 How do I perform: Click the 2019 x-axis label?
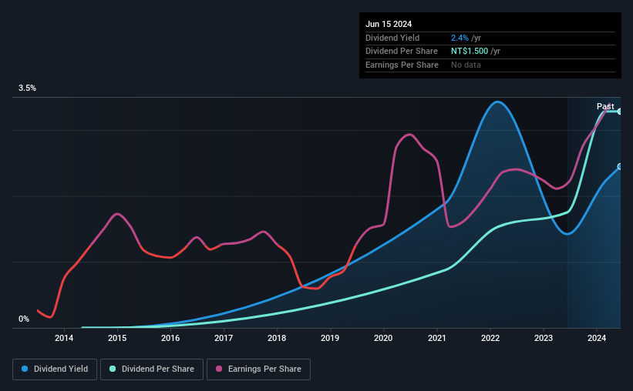[x=330, y=338]
